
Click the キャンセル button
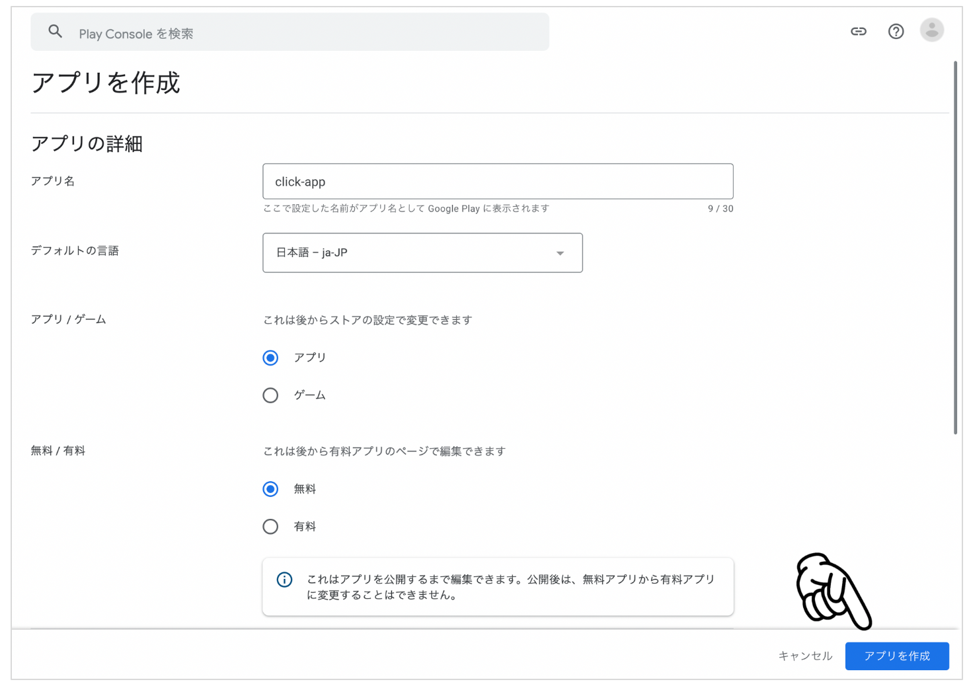(x=805, y=656)
